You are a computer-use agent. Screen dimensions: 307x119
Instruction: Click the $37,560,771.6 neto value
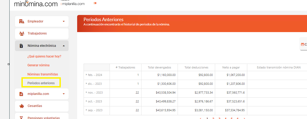coord(235,93)
